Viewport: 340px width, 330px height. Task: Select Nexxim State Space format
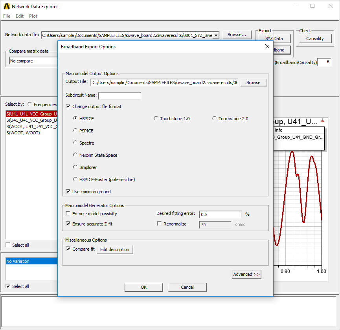pos(75,155)
